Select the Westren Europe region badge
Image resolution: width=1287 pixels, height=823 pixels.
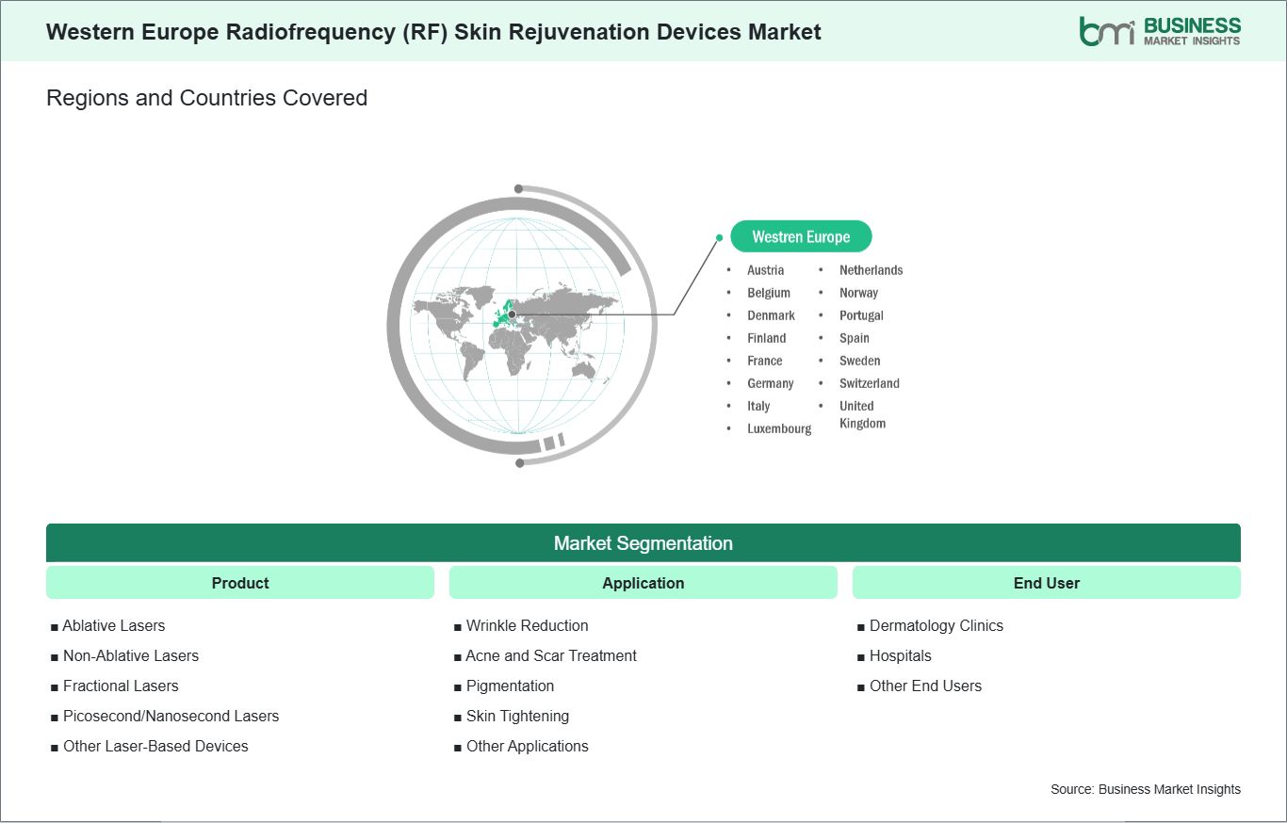[x=801, y=237]
